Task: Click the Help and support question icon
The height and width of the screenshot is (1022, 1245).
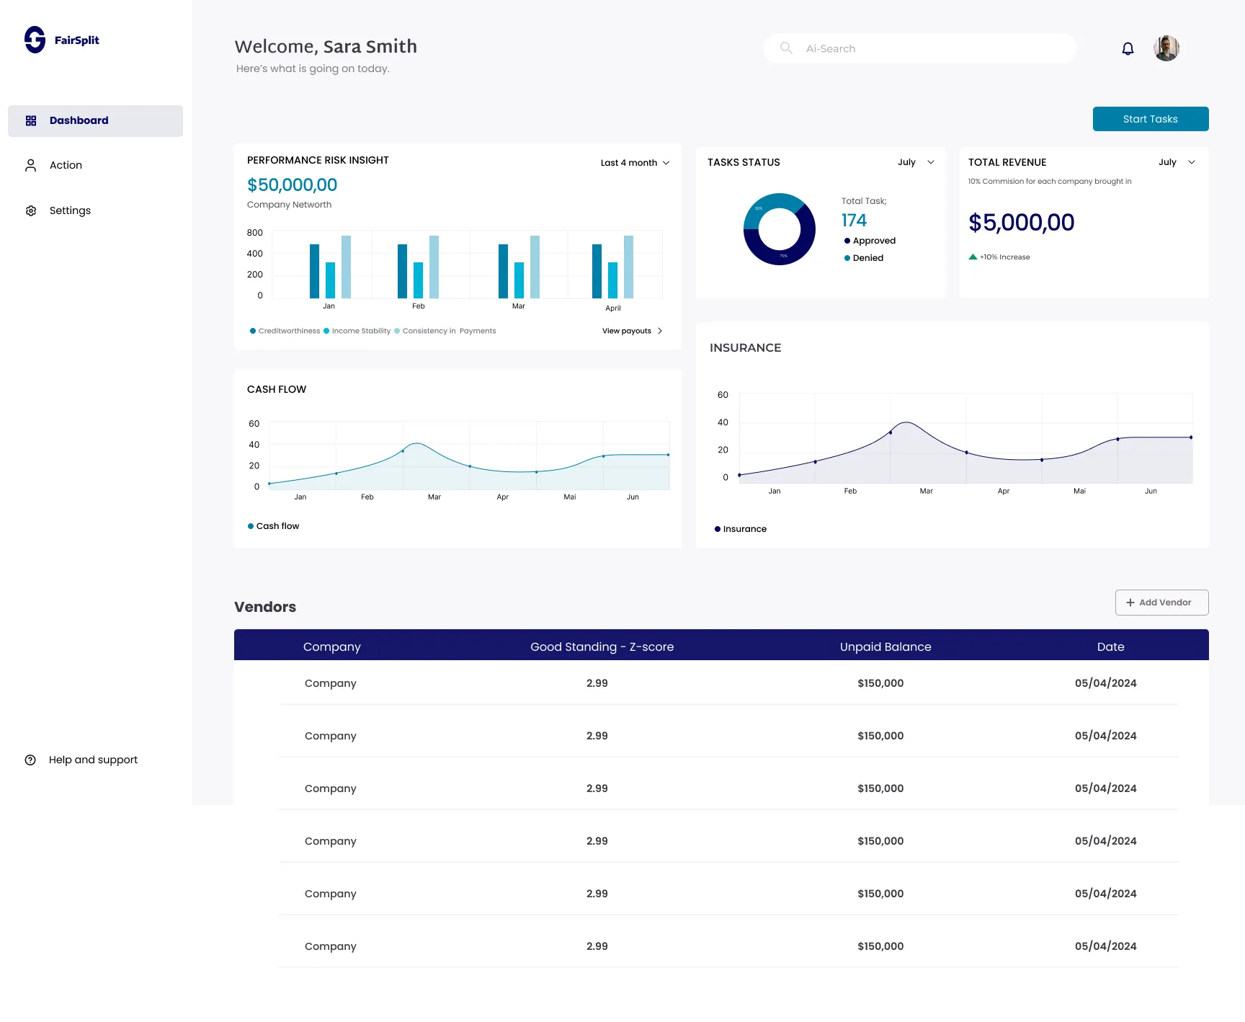Action: 30,760
